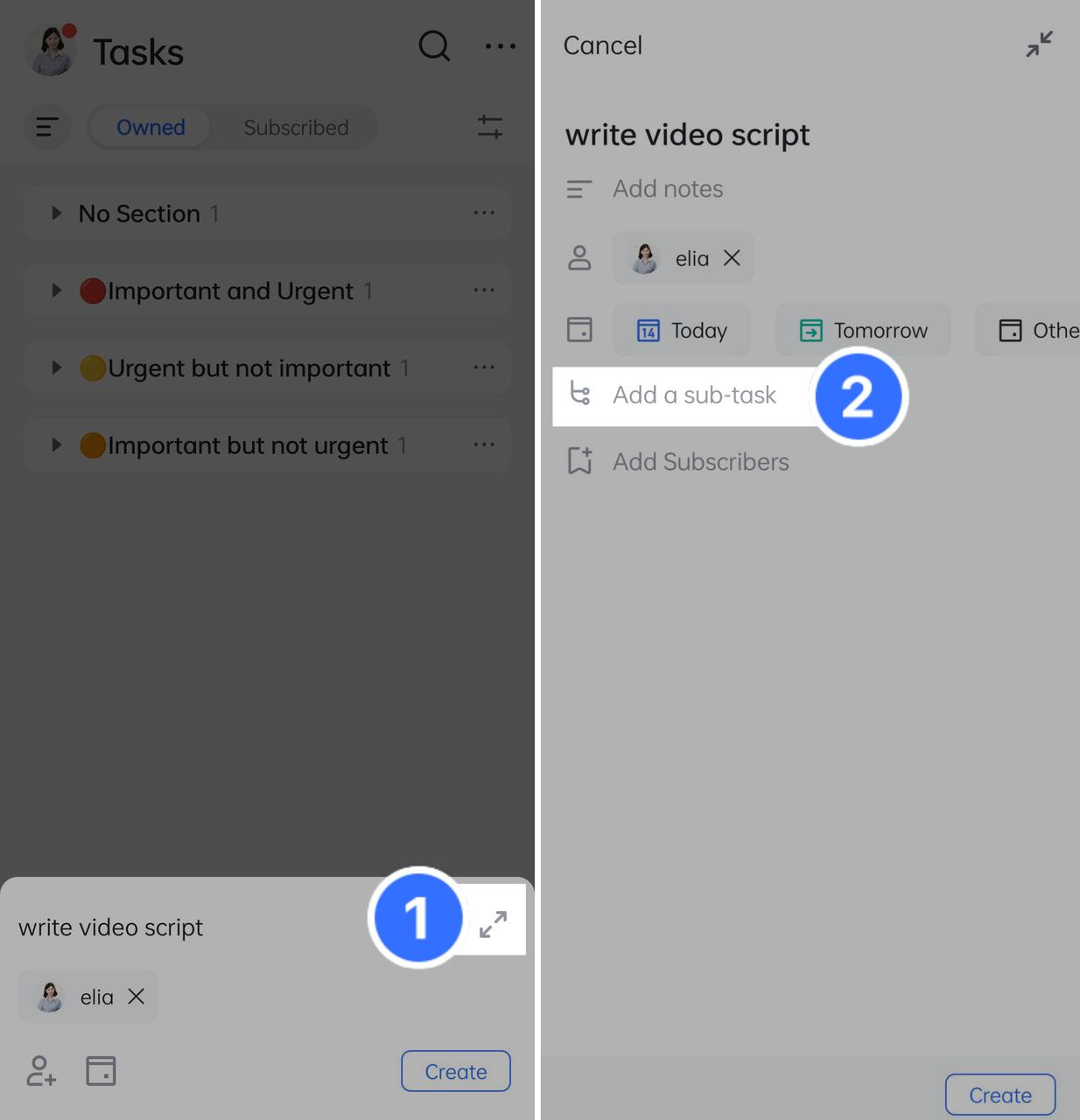Screen dimensions: 1080x1120
Task: Click the Add a sub-task field
Action: click(684, 395)
